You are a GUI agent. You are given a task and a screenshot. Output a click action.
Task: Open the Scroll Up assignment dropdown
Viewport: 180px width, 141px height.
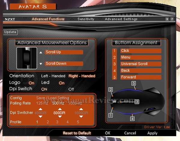click(x=64, y=52)
